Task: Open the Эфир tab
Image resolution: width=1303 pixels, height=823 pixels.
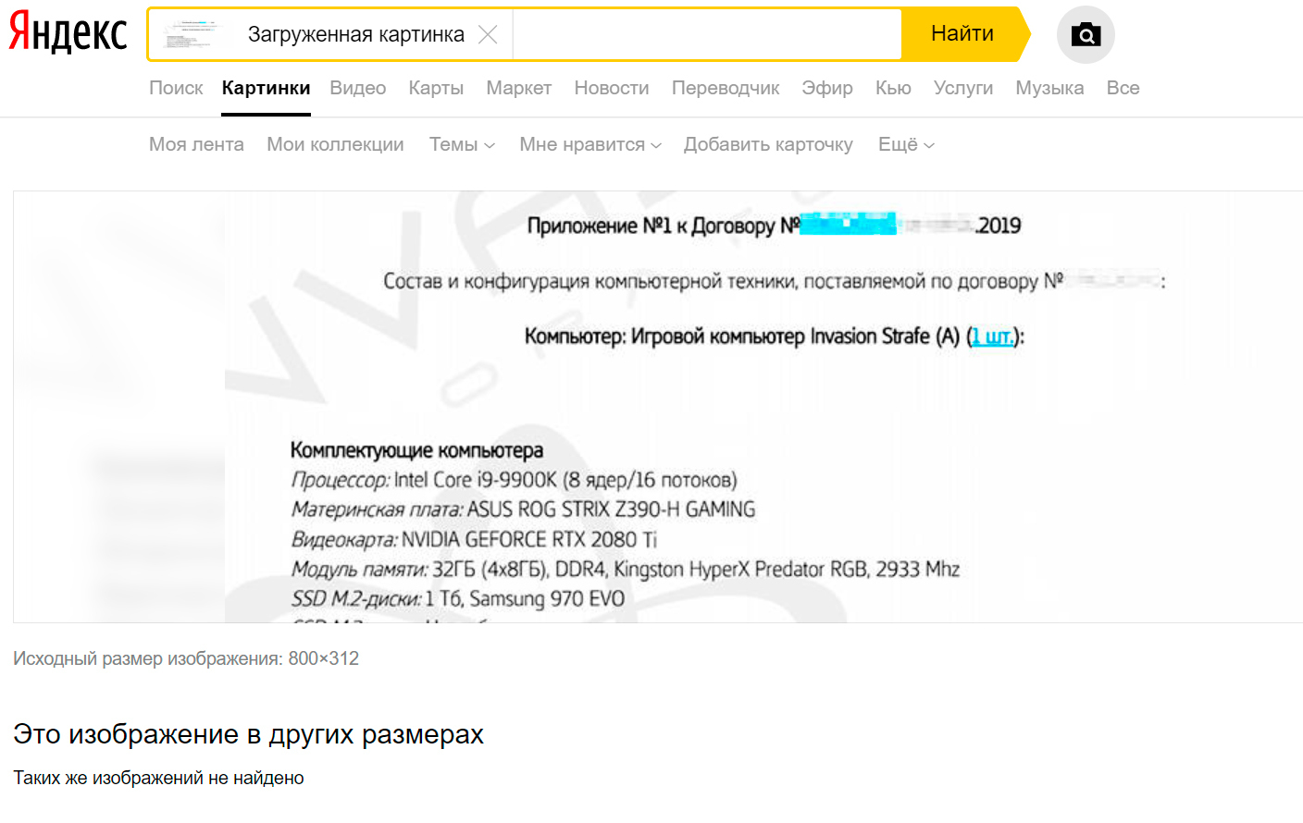Action: coord(827,88)
